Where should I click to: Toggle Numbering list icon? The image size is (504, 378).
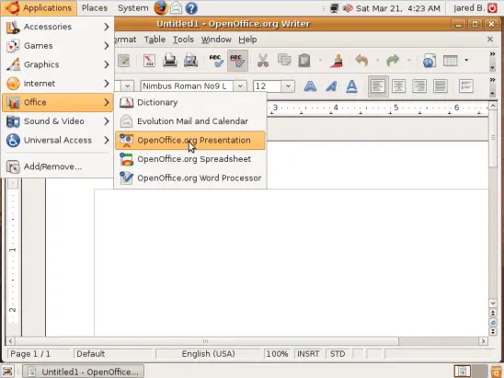pyautogui.click(x=466, y=86)
